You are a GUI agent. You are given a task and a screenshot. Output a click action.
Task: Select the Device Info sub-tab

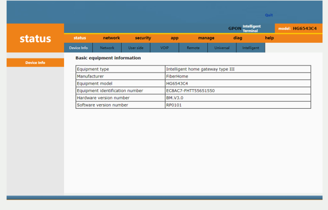pos(78,48)
